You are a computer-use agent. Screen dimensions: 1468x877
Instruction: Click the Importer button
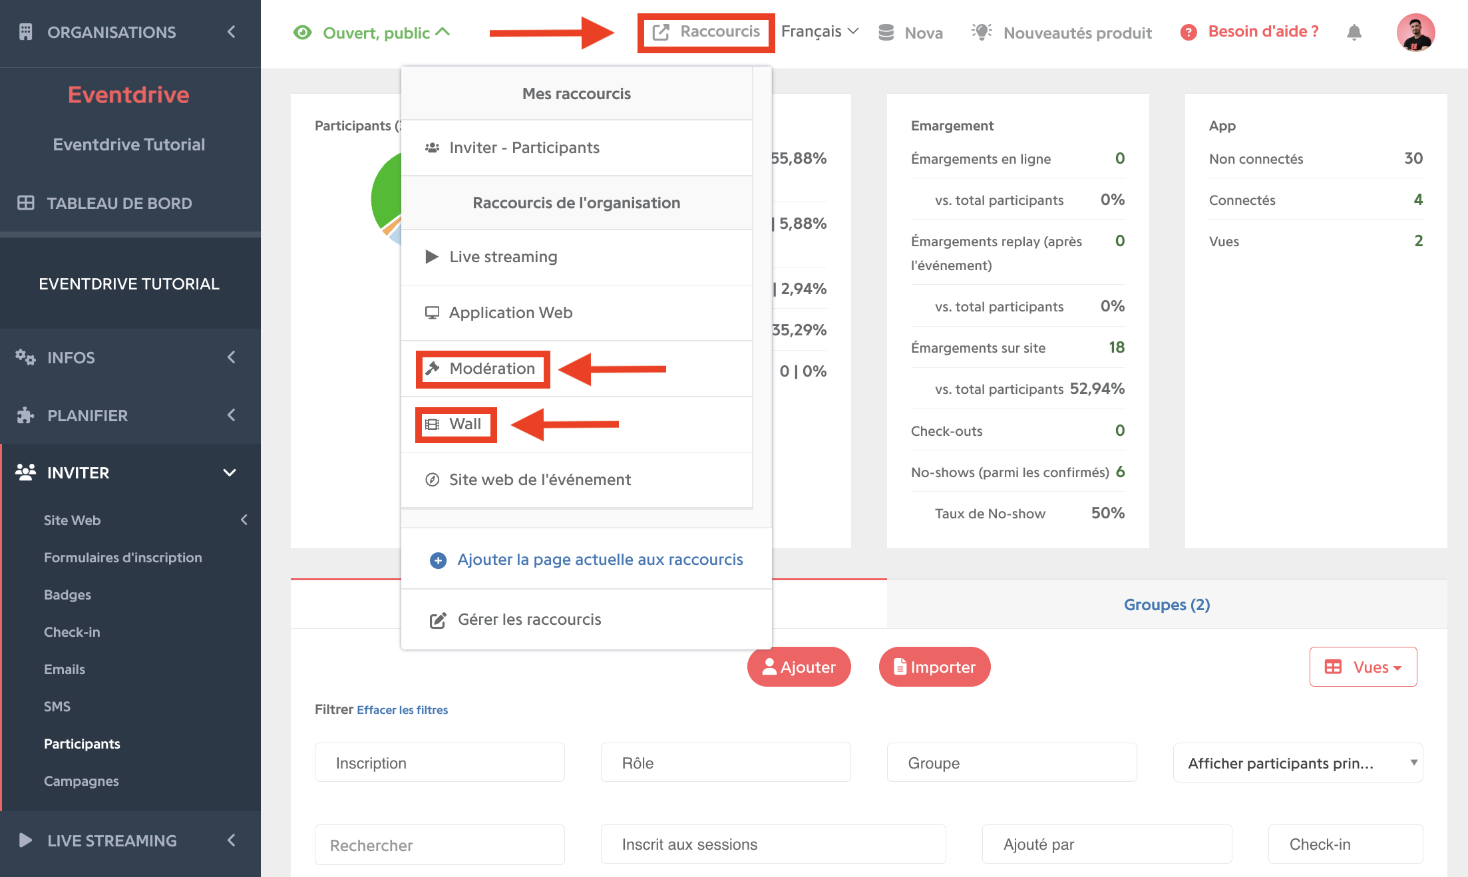[x=934, y=667]
